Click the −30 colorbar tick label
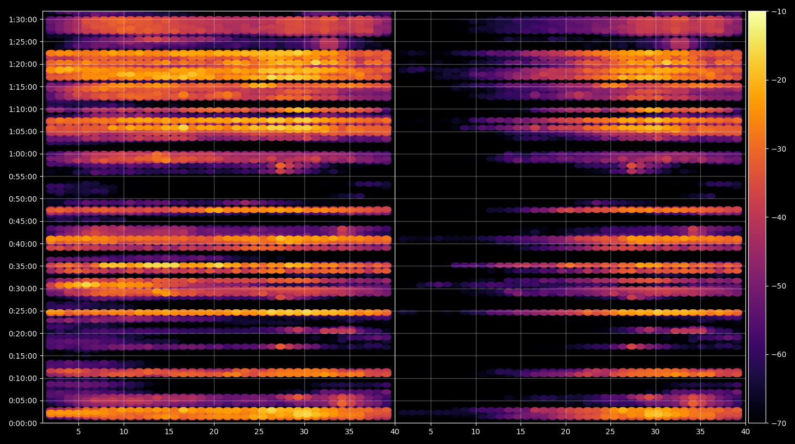 779,149
